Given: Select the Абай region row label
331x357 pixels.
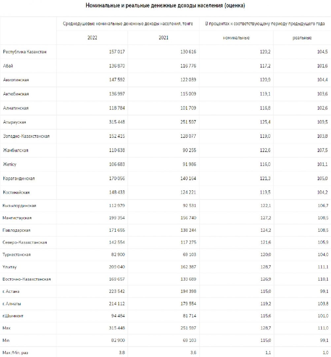Looking at the screenshot, I should pos(8,66).
